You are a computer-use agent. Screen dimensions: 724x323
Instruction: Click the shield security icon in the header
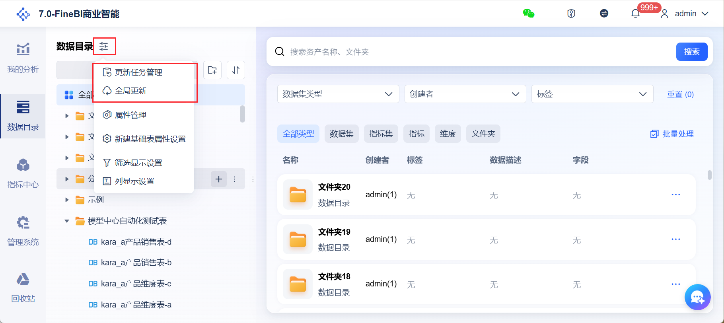coord(571,14)
